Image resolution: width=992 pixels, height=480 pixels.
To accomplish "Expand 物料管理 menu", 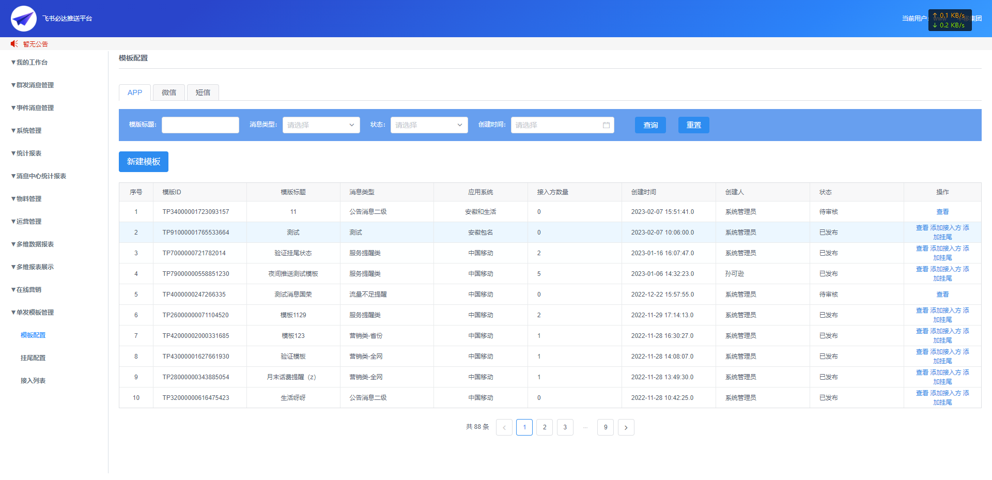I will [x=26, y=199].
